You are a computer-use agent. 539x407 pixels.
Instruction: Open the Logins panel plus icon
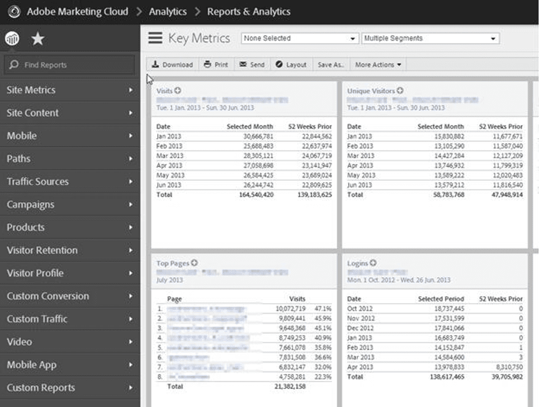coord(373,263)
